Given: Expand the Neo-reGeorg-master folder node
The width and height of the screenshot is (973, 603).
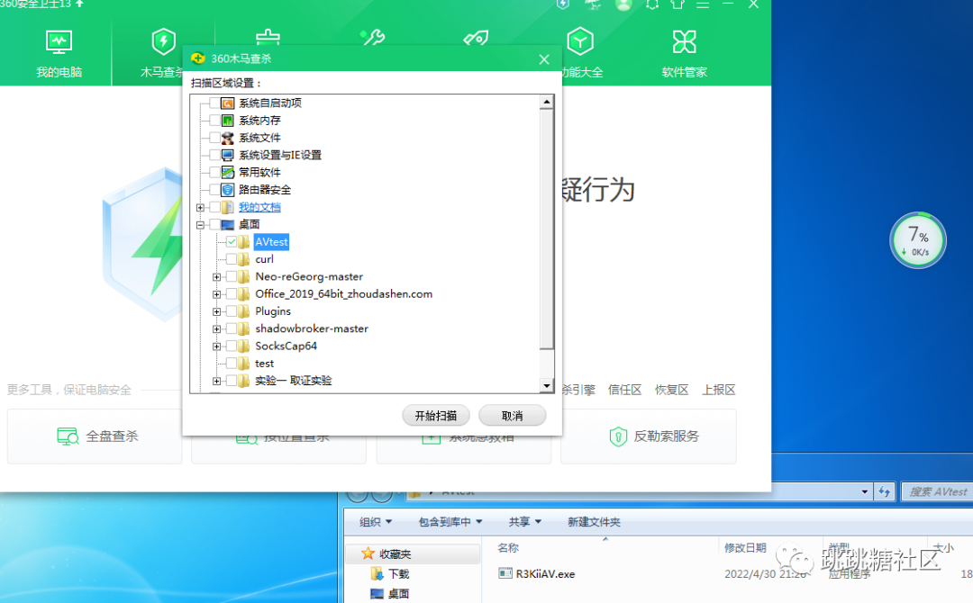Looking at the screenshot, I should [216, 277].
